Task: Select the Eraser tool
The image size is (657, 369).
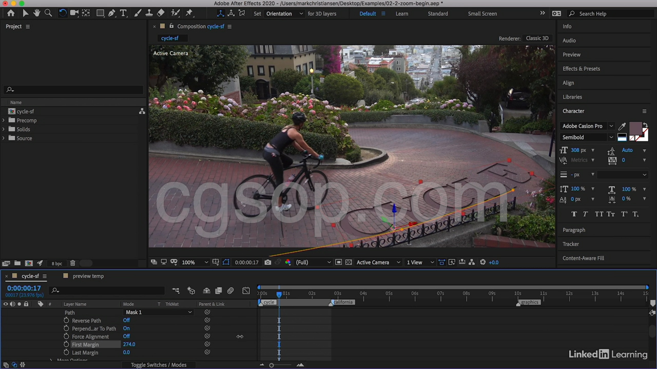Action: 161,13
